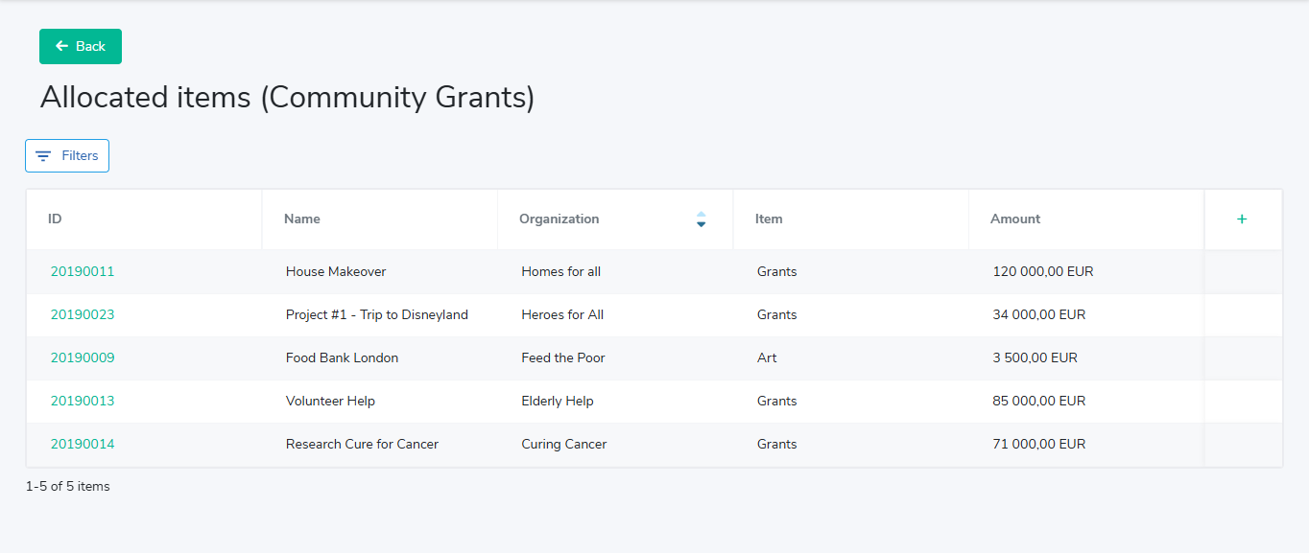Viewport: 1309px width, 553px height.
Task: Select the Food Bank London cell
Action: (342, 357)
